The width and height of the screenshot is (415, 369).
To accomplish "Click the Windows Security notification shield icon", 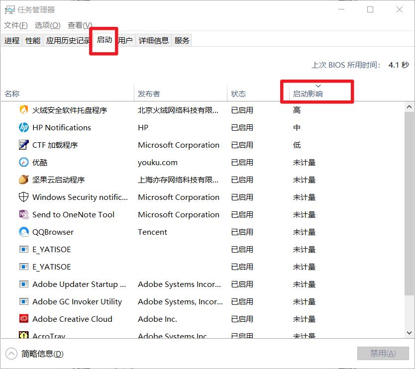I will coord(23,197).
